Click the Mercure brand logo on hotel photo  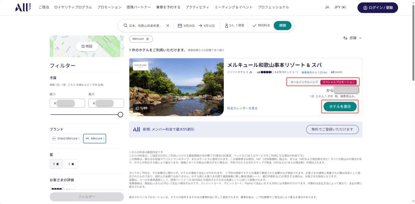(140, 66)
